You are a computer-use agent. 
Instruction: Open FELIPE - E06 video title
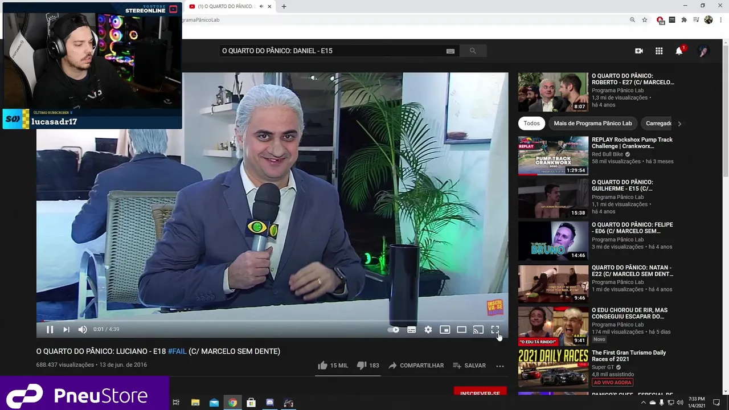[x=632, y=228]
